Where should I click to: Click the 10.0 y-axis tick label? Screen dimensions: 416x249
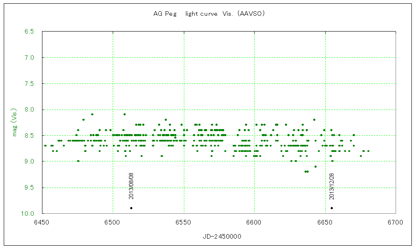click(27, 214)
